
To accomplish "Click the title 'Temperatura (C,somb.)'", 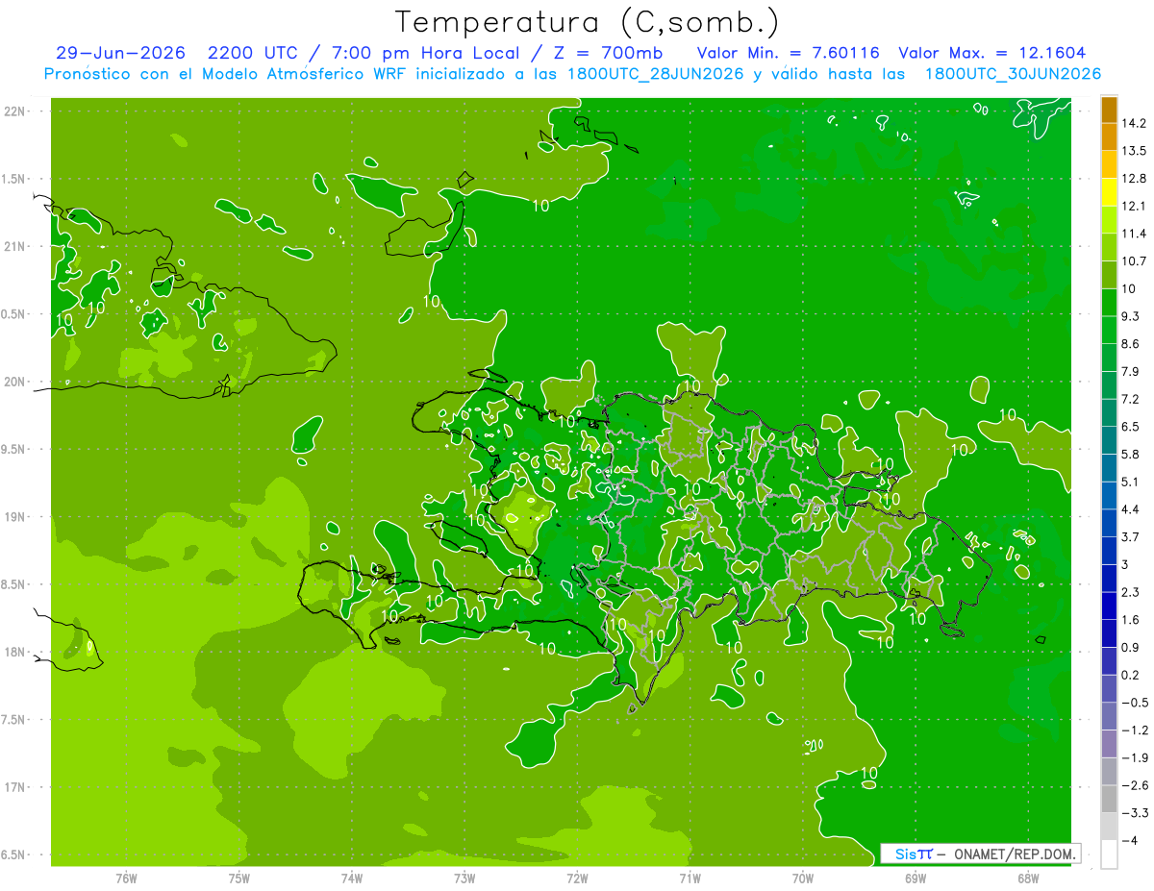I will click(587, 22).
